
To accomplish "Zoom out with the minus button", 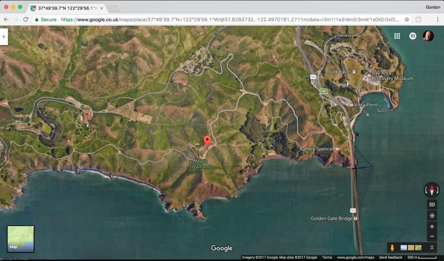I will (x=432, y=236).
